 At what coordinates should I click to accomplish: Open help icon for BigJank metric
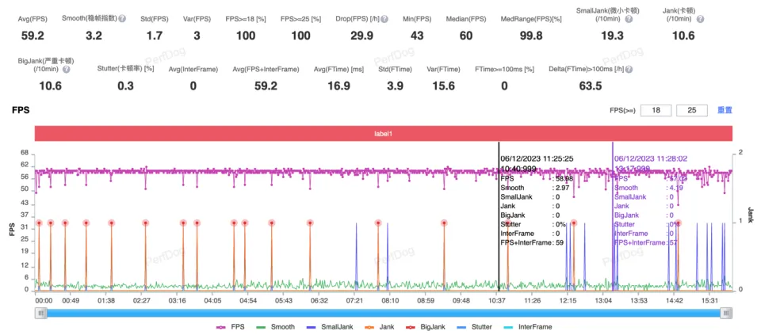tap(66, 69)
